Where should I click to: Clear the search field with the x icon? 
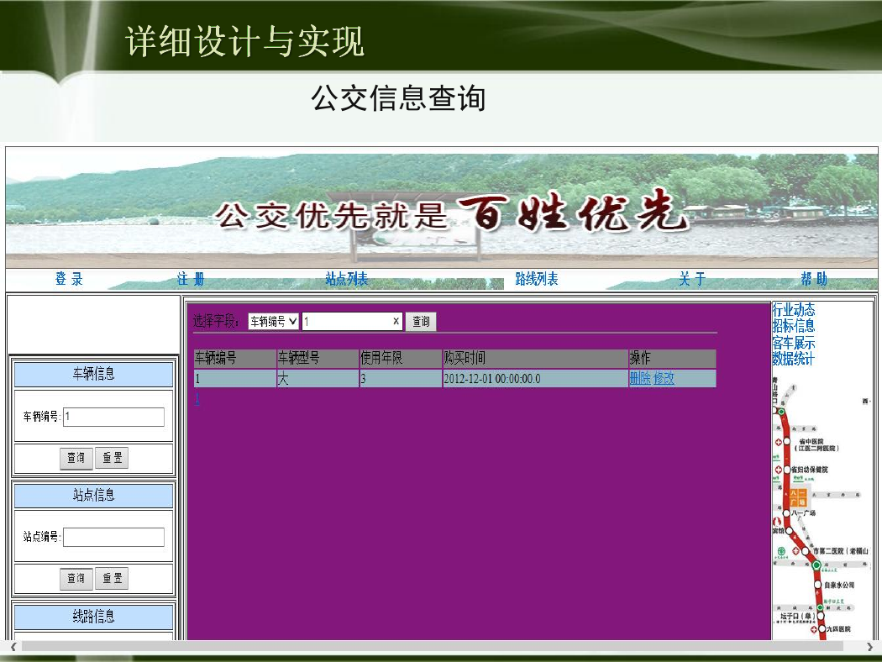[396, 321]
